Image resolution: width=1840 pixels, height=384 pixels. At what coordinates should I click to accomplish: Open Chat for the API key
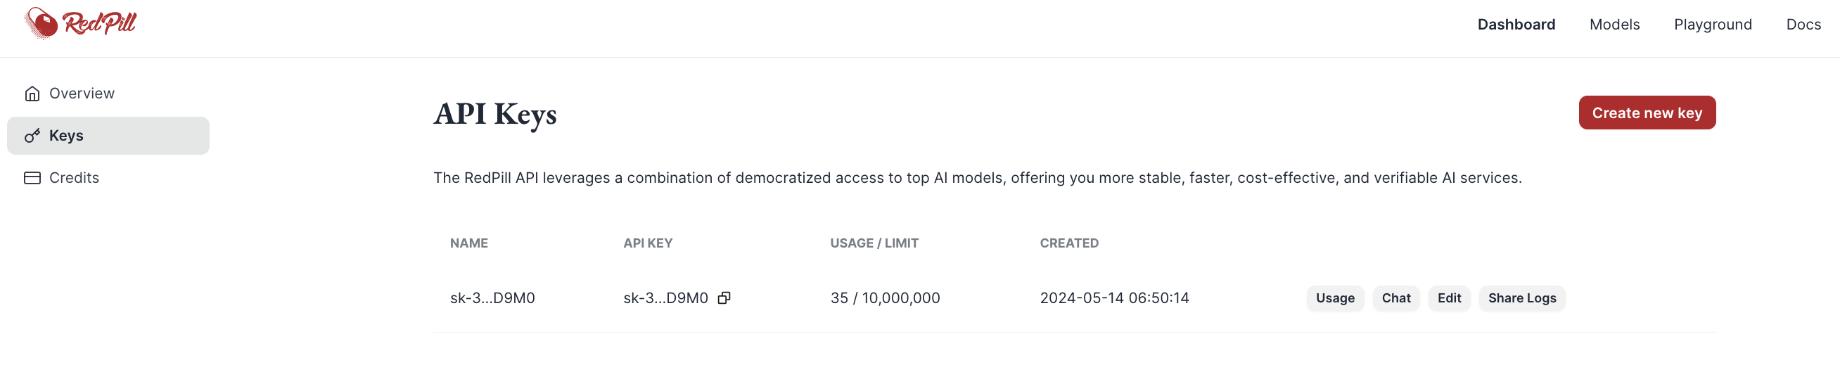click(1395, 298)
